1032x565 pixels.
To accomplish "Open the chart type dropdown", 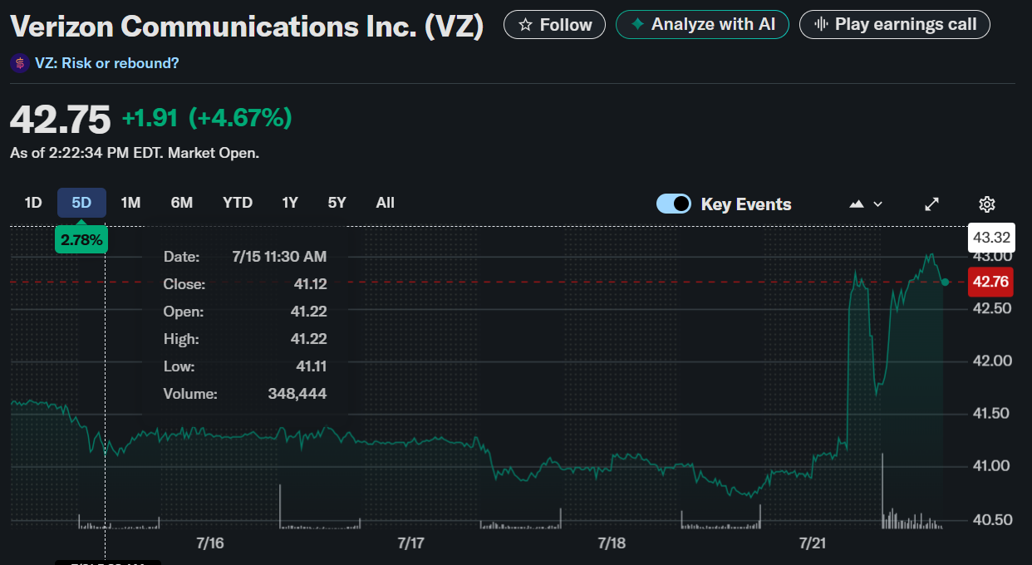I will [865, 204].
